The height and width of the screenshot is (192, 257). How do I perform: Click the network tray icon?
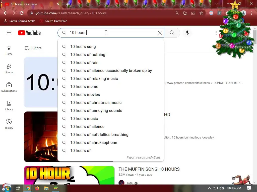pos(216,188)
